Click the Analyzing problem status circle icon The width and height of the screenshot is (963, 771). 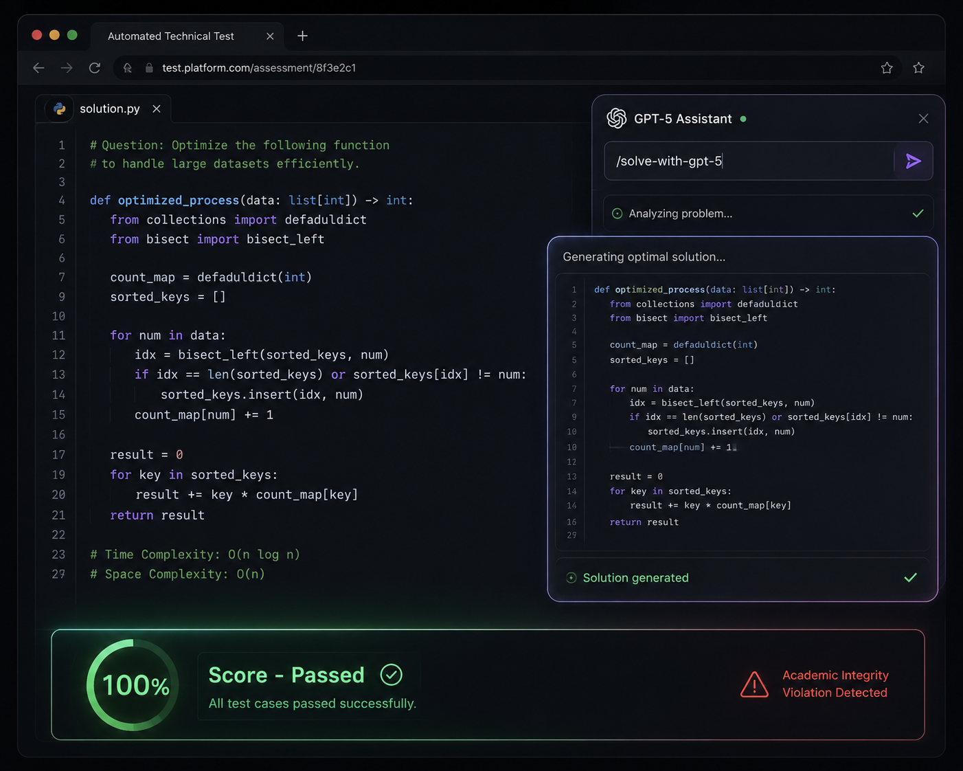click(617, 214)
